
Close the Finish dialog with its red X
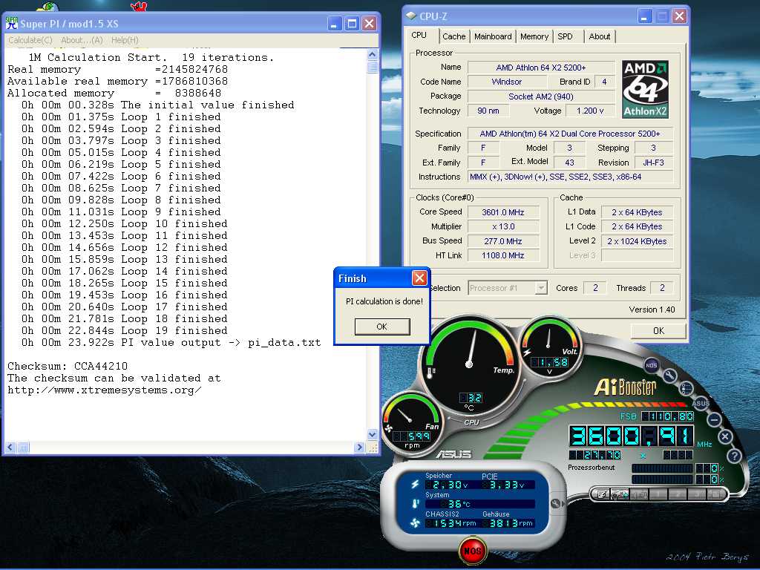tap(419, 278)
